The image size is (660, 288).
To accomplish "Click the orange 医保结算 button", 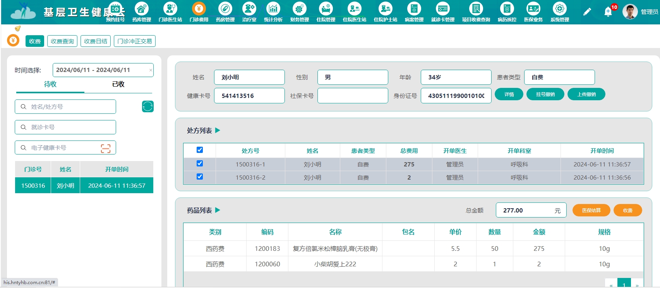I will (591, 210).
